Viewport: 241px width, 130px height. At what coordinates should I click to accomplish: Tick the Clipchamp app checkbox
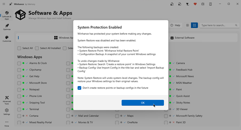(x=19, y=70)
